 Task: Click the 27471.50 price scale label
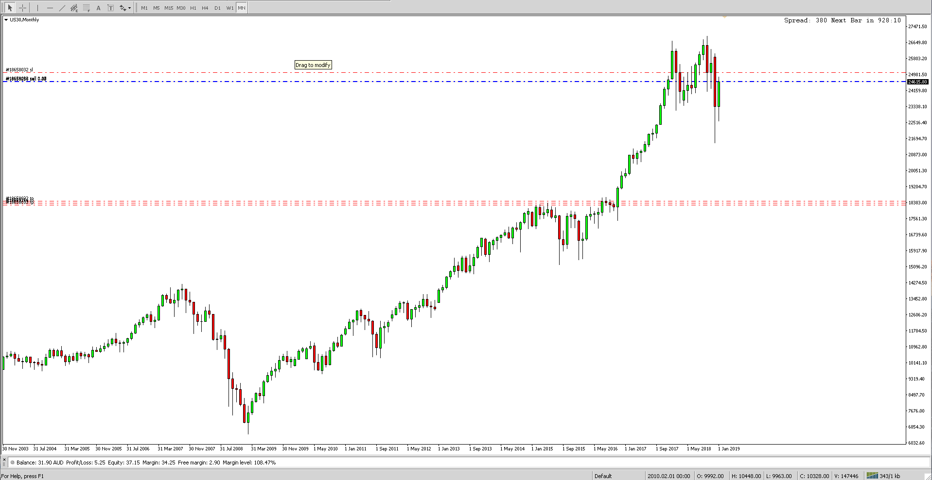click(917, 27)
